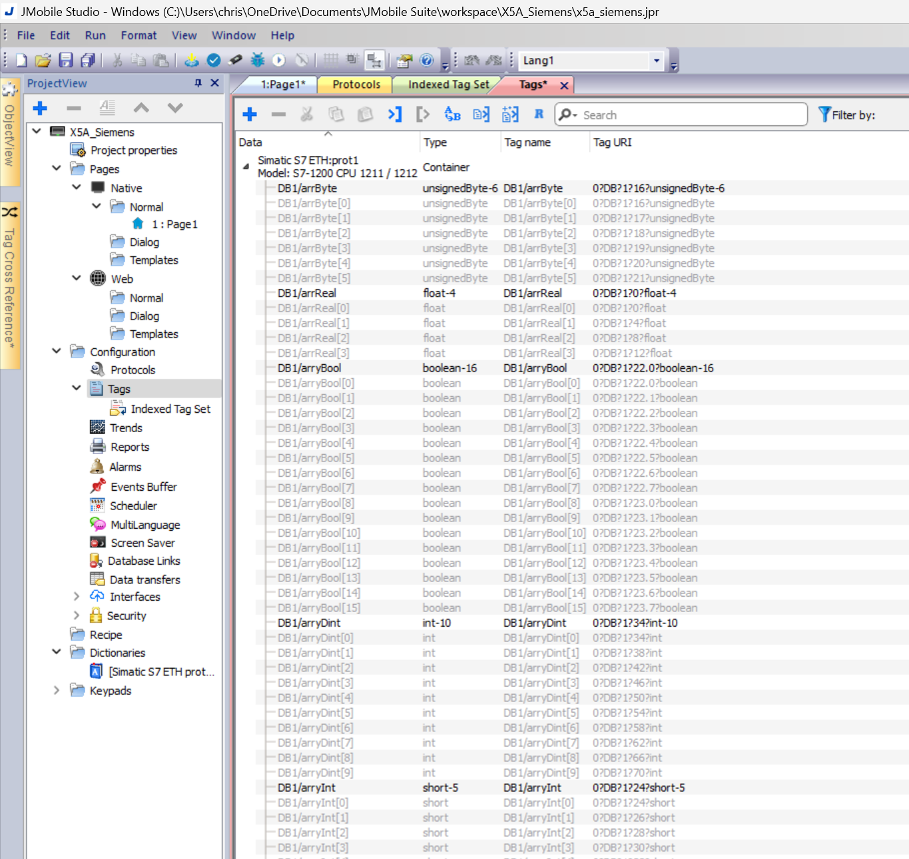Click the Import tags icon in Tags toolbar
Image resolution: width=909 pixels, height=859 pixels.
pos(395,115)
